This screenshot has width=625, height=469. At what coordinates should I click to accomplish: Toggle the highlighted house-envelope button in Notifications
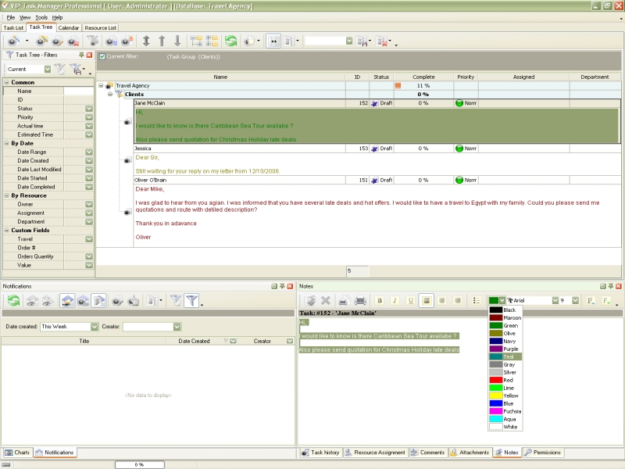pyautogui.click(x=67, y=300)
